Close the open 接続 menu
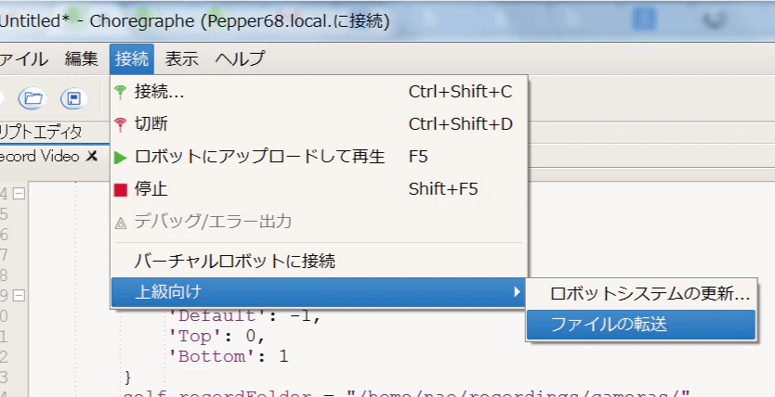Screen dimensions: 775x397 coord(132,59)
